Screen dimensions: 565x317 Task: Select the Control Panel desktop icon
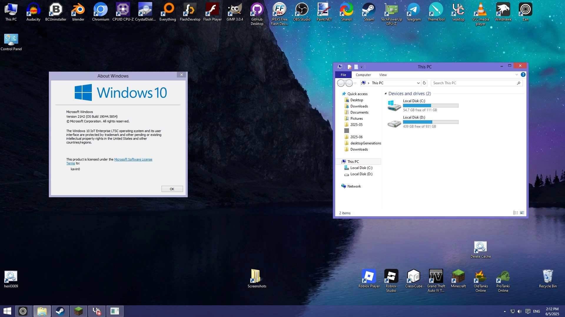pyautogui.click(x=11, y=42)
